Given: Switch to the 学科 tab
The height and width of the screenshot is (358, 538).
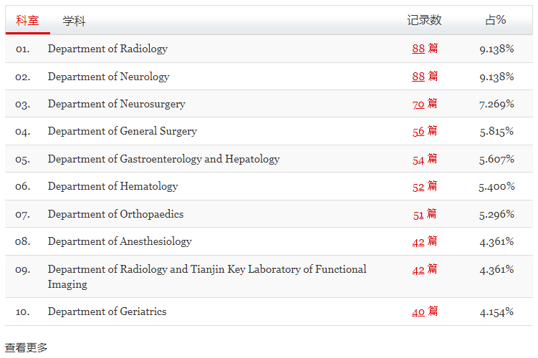Looking at the screenshot, I should 74,21.
